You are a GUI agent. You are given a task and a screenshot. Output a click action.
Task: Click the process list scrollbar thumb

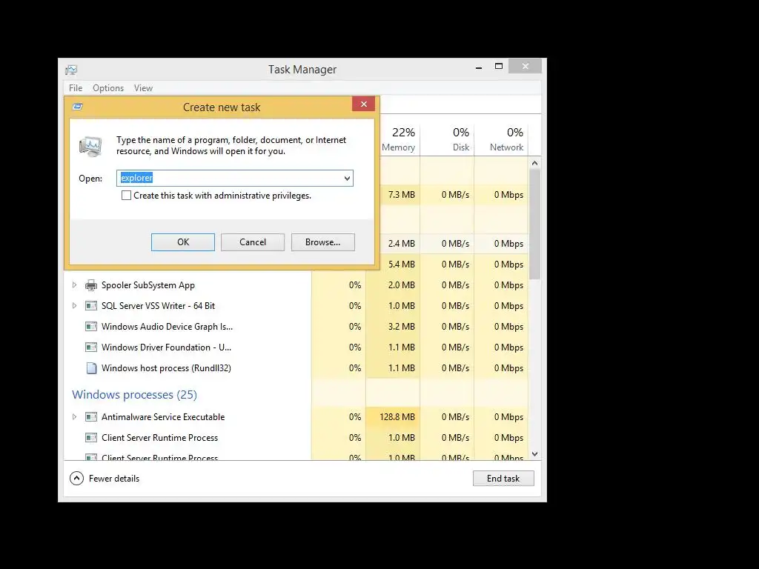534,224
